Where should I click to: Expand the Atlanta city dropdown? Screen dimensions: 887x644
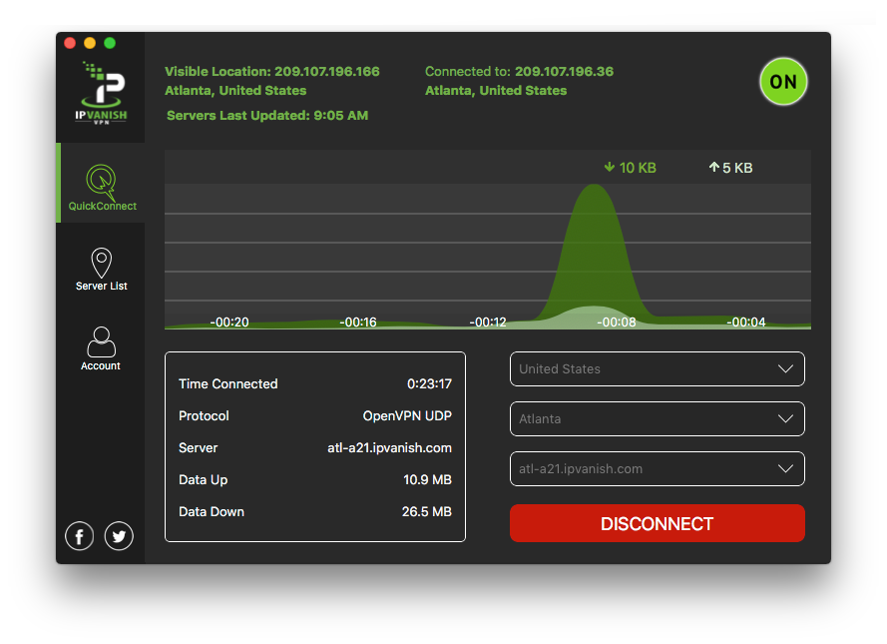tap(657, 418)
